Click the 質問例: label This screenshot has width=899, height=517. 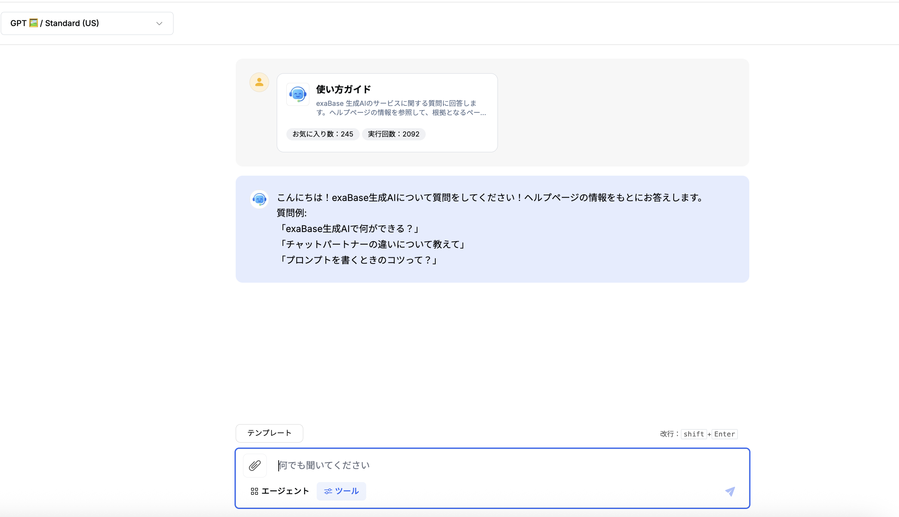click(x=292, y=213)
